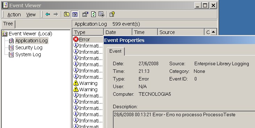
Task: Click the red Error event icon
Action: 76,39
